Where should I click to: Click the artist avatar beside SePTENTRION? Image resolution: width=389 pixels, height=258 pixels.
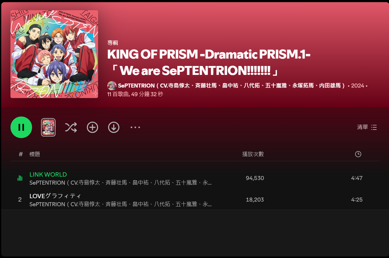(112, 86)
